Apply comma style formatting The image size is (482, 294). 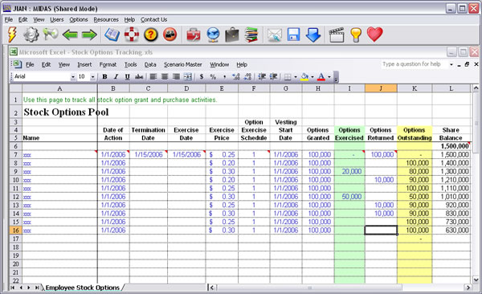tap(224, 76)
